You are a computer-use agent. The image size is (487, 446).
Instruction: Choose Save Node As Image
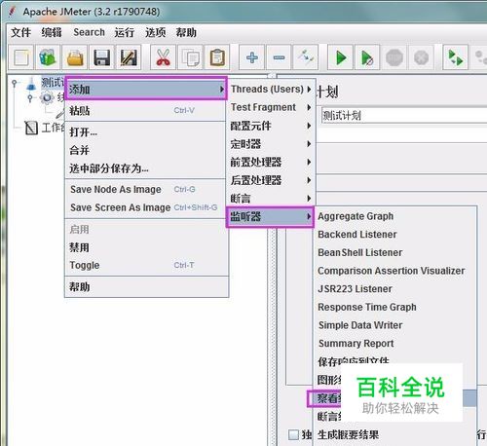pyautogui.click(x=146, y=189)
